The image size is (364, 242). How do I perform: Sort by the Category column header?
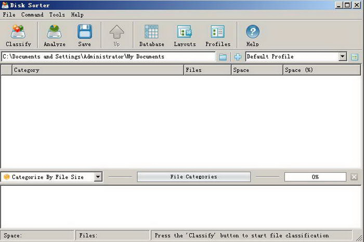pos(98,70)
